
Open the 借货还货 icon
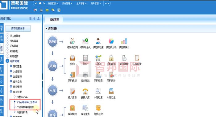tap(98, 108)
